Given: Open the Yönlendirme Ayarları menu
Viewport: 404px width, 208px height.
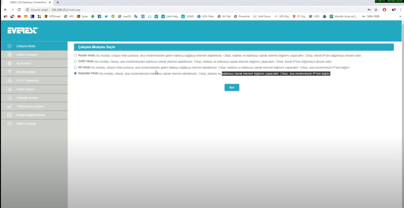Looking at the screenshot, I should pos(34,106).
